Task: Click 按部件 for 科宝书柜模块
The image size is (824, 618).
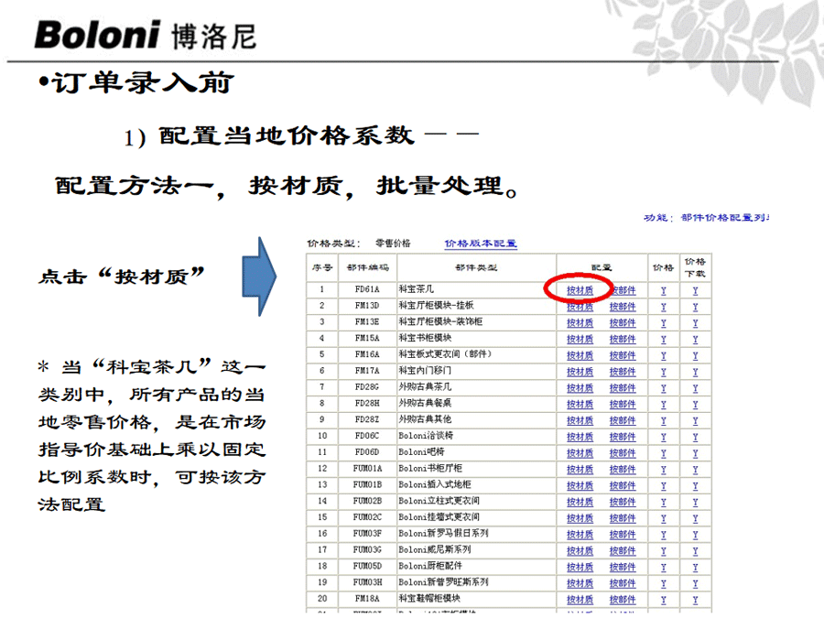Action: (x=623, y=339)
